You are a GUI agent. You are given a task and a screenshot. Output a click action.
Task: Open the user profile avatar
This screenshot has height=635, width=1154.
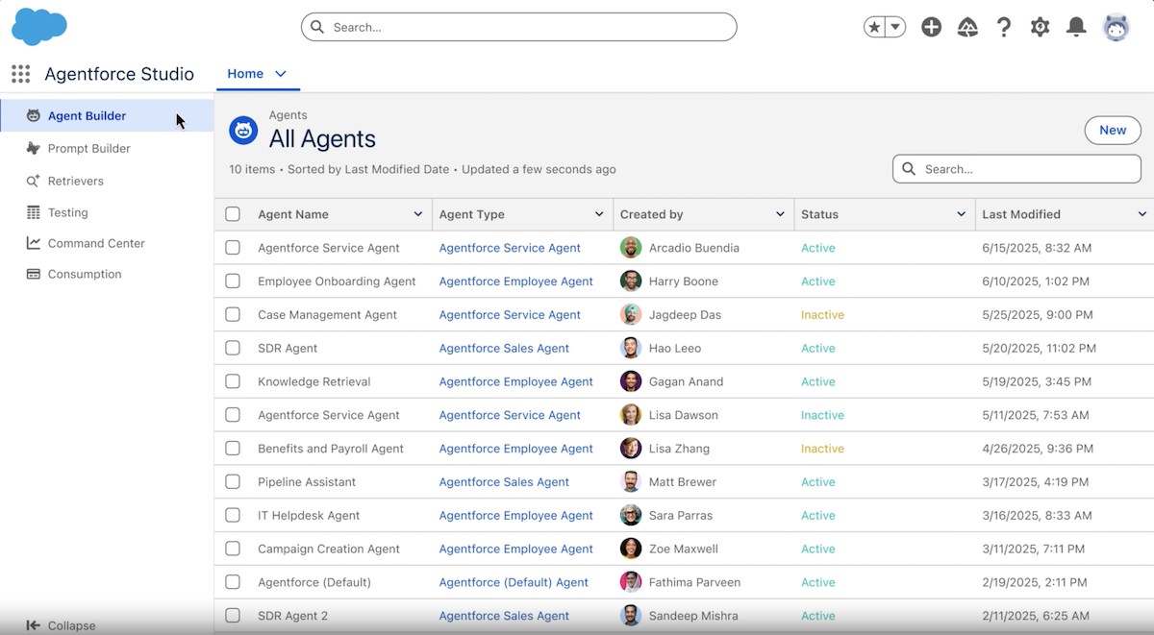[1116, 27]
